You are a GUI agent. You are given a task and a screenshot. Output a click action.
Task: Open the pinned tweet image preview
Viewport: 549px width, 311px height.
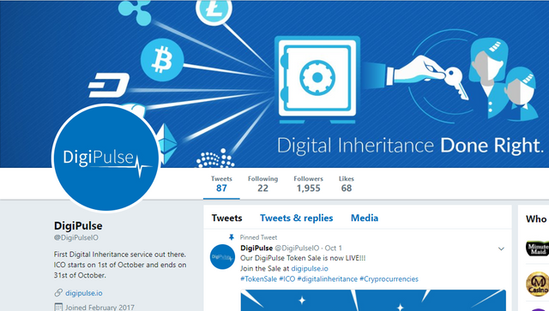coord(373,300)
